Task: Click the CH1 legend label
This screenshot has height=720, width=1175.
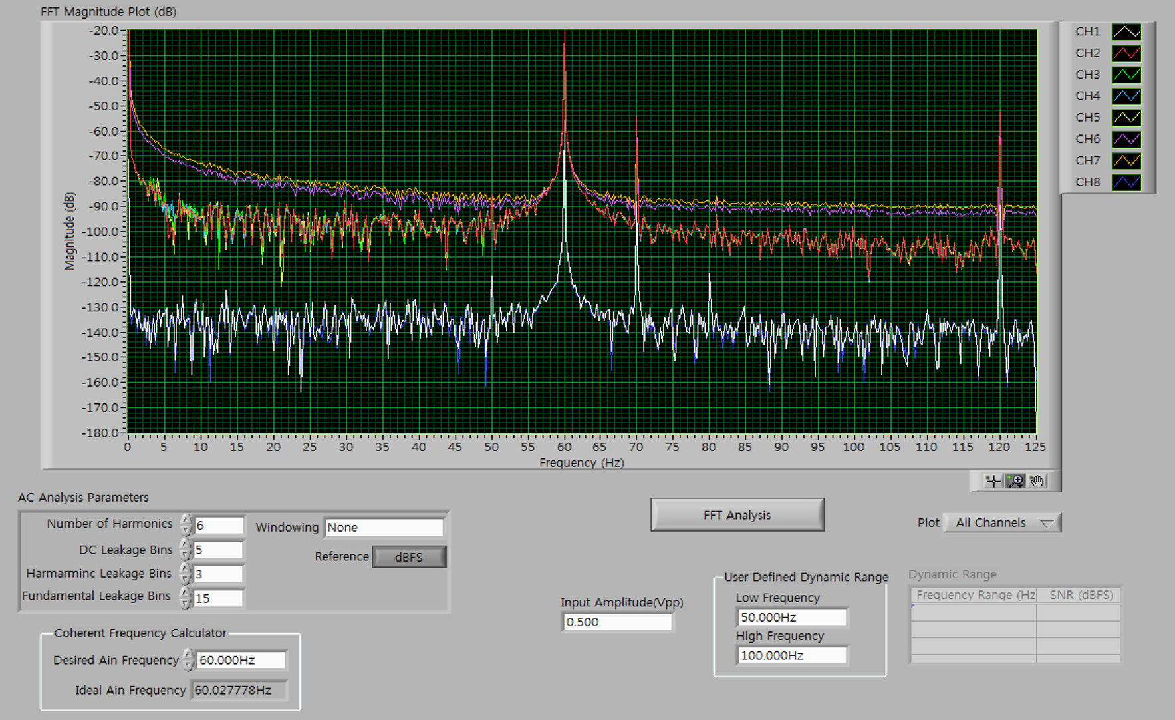Action: pyautogui.click(x=1087, y=31)
